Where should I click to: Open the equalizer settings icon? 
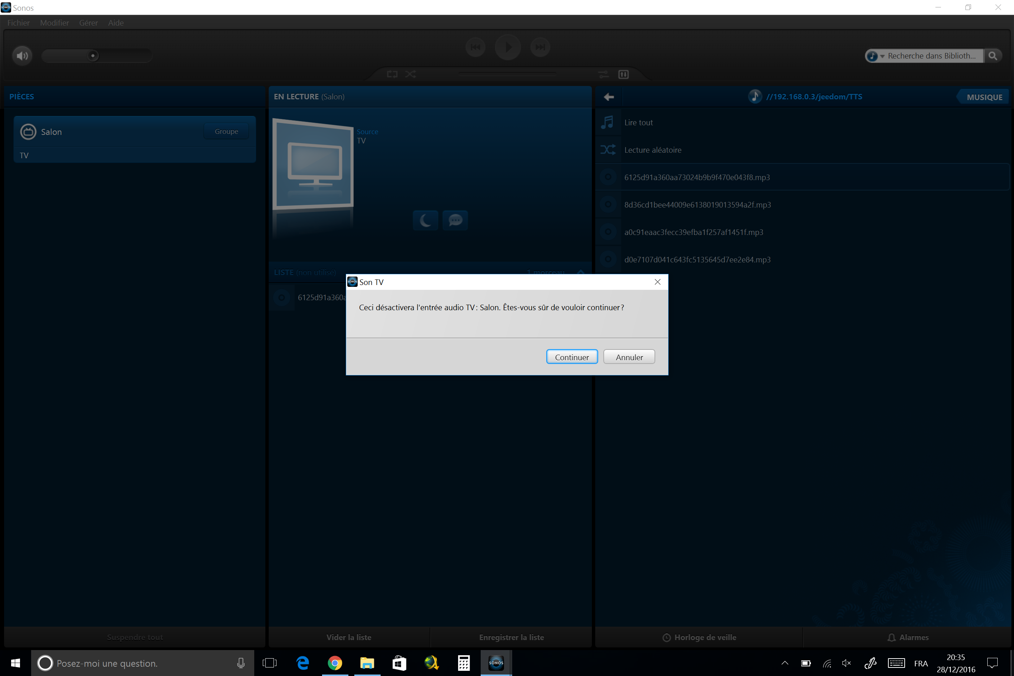pos(623,74)
